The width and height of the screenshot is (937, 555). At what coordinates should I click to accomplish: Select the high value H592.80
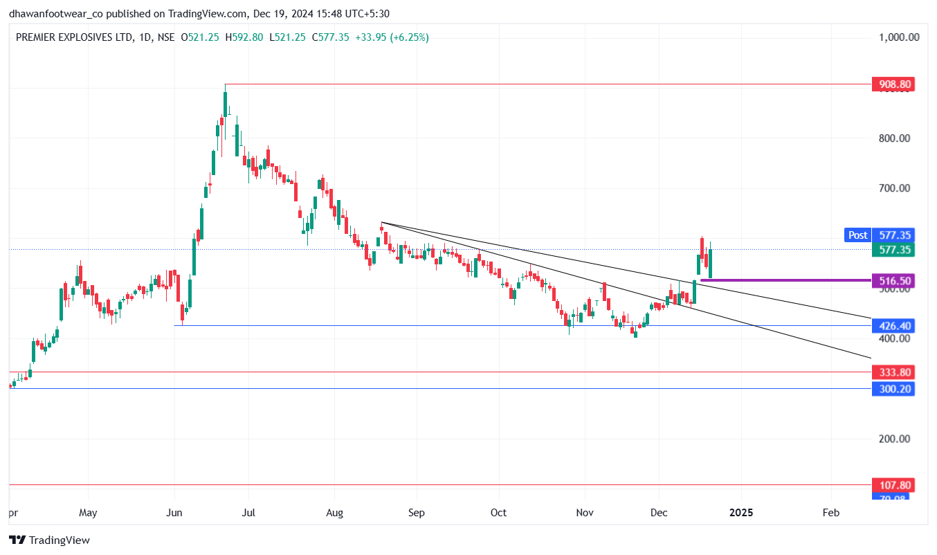[x=244, y=37]
